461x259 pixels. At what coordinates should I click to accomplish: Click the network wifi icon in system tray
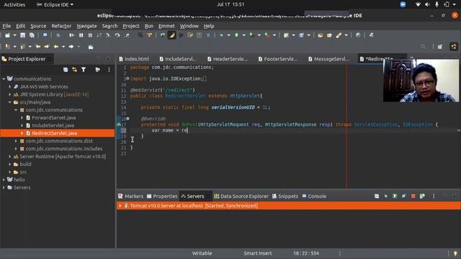pyautogui.click(x=418, y=4)
